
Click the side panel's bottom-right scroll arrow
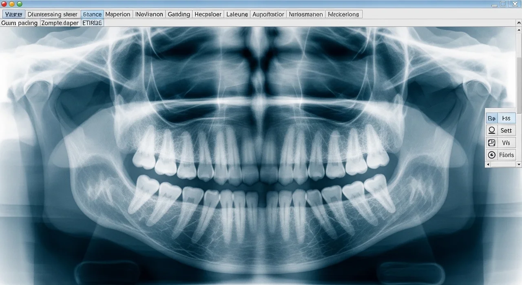tap(519, 165)
